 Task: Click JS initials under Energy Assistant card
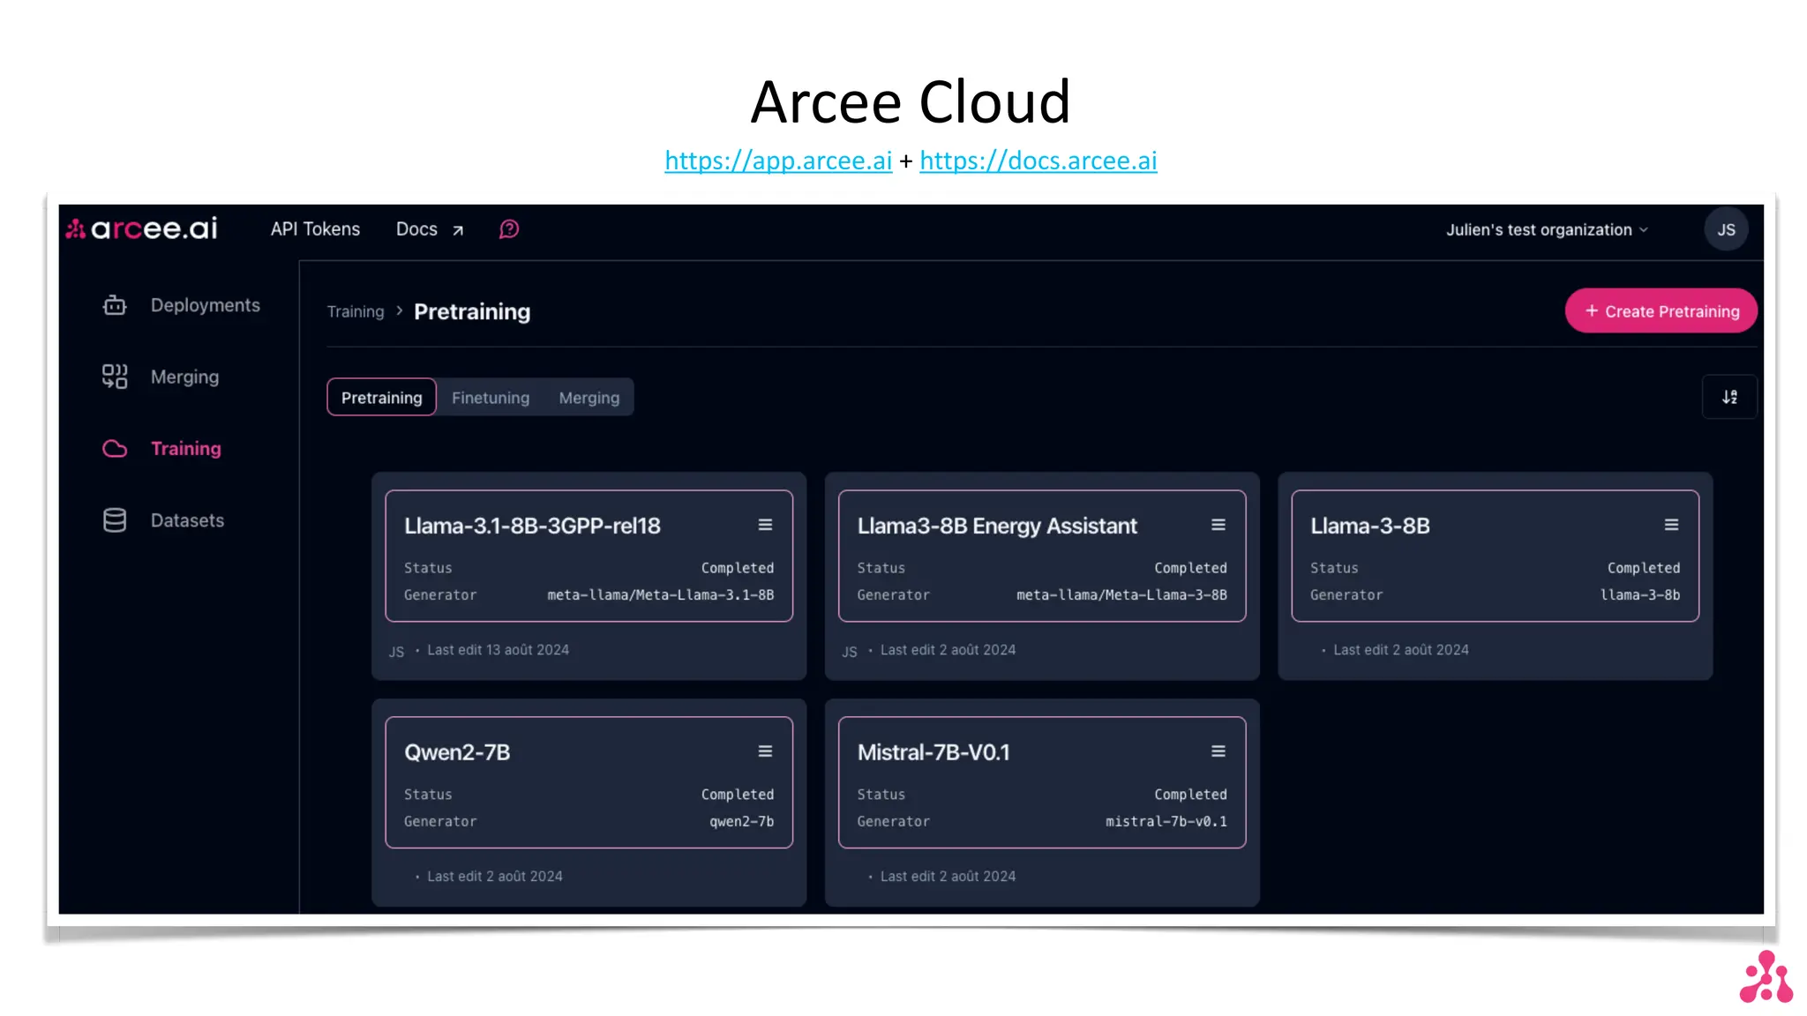[849, 652]
